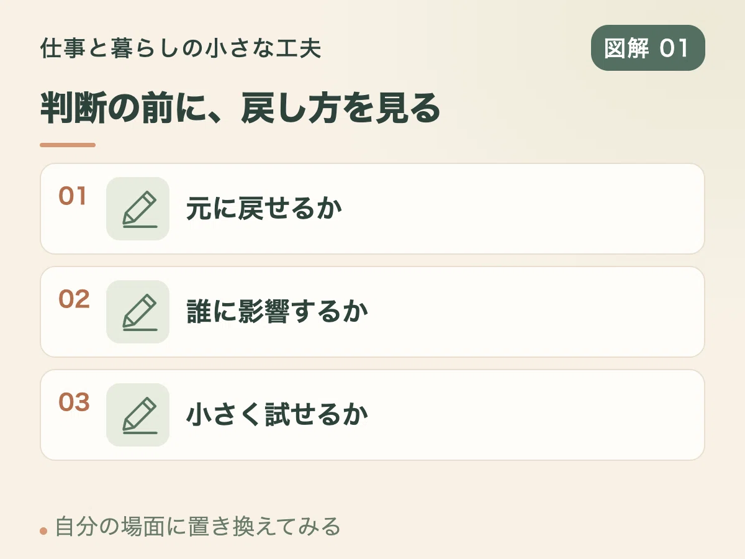Click the pencil icon beside 誰に影響するか

[x=140, y=312]
